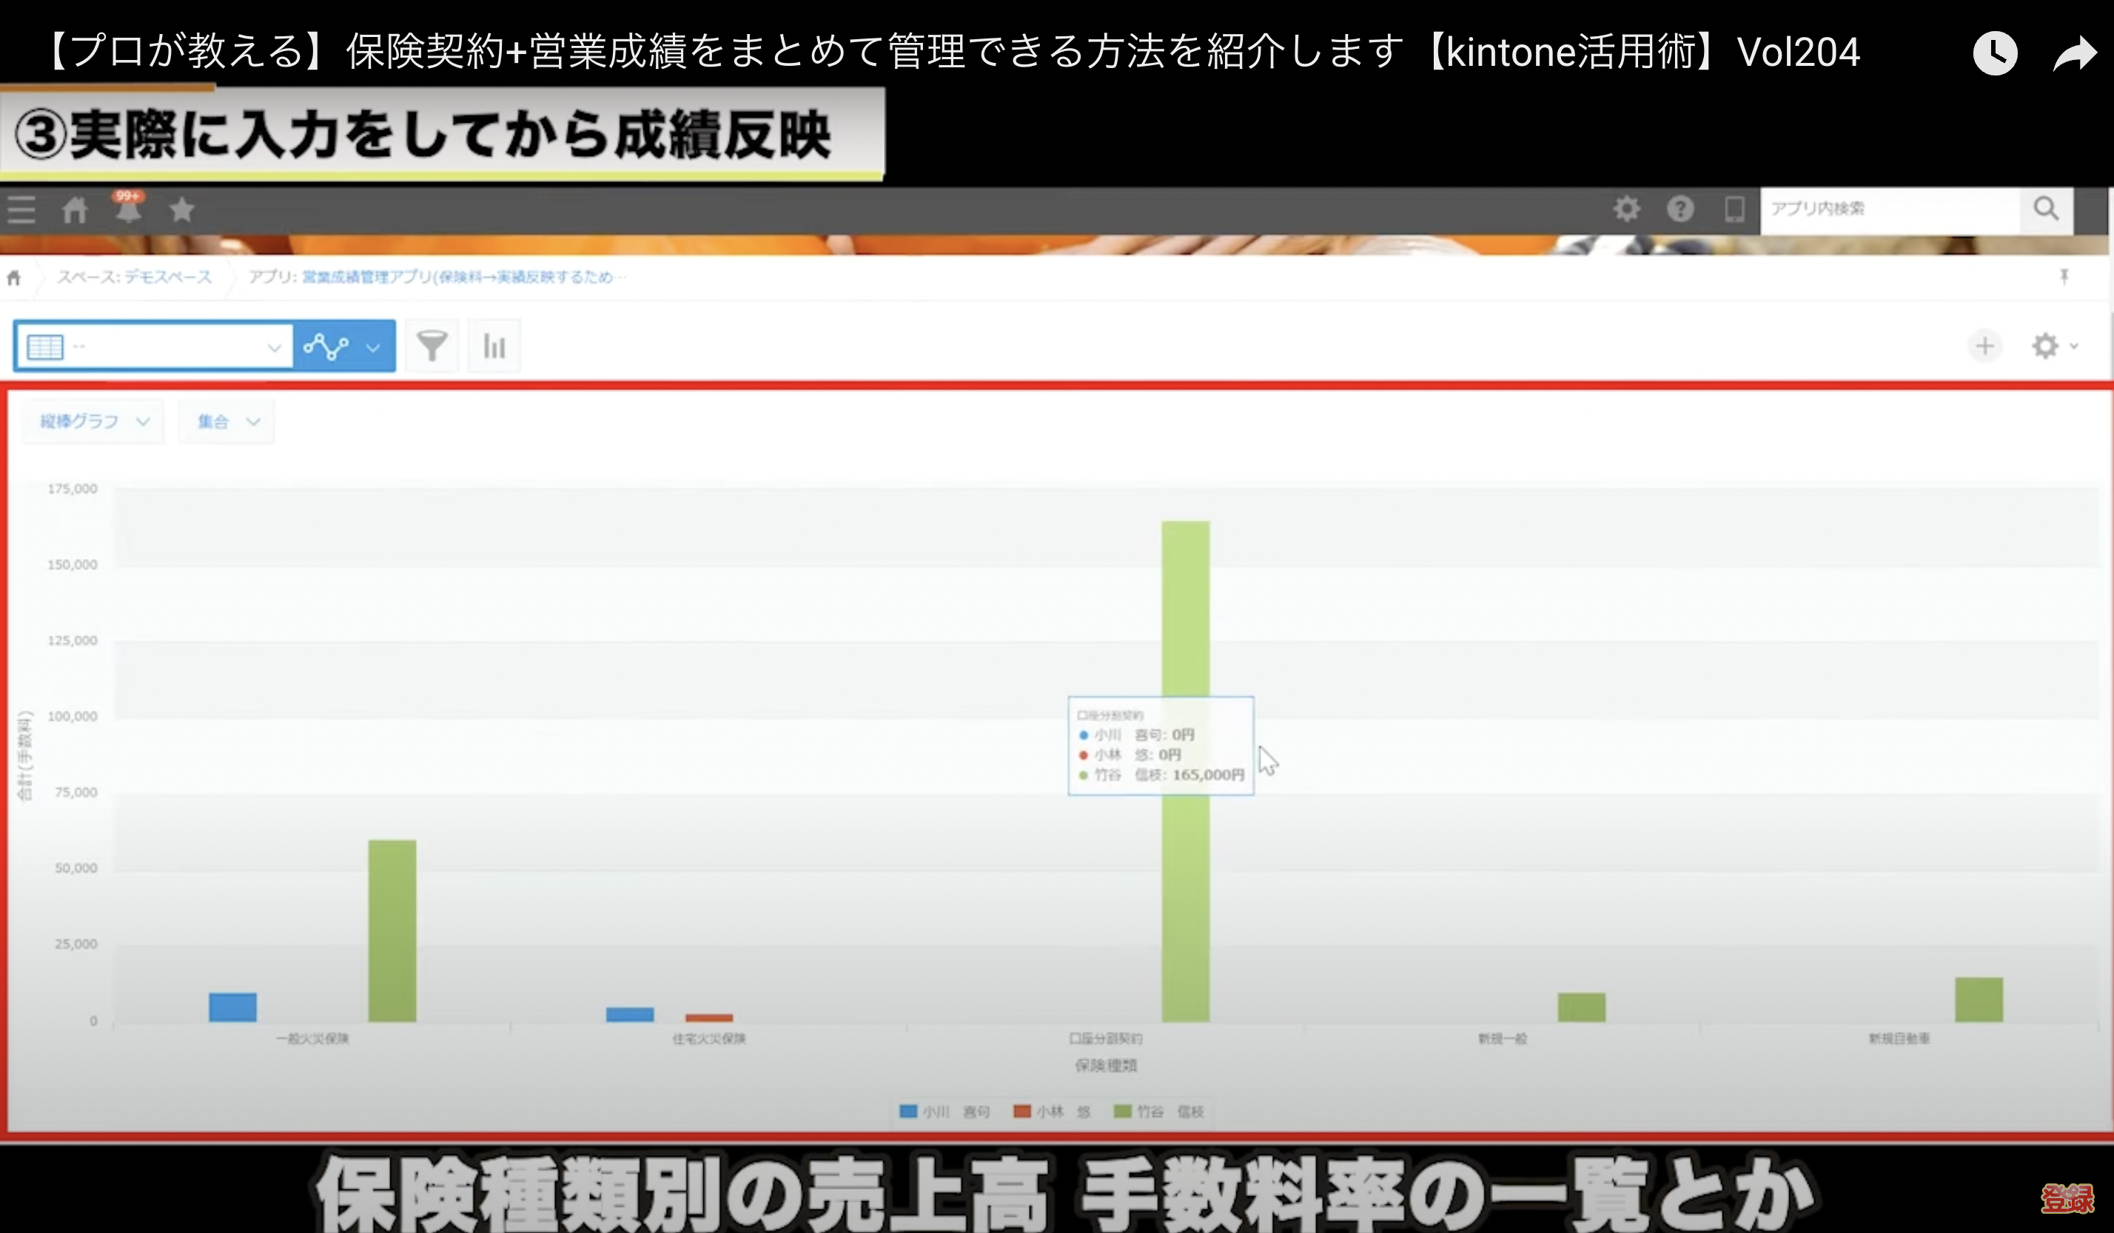The width and height of the screenshot is (2114, 1233).
Task: Click YouTube watch later clock icon
Action: pyautogui.click(x=1995, y=54)
